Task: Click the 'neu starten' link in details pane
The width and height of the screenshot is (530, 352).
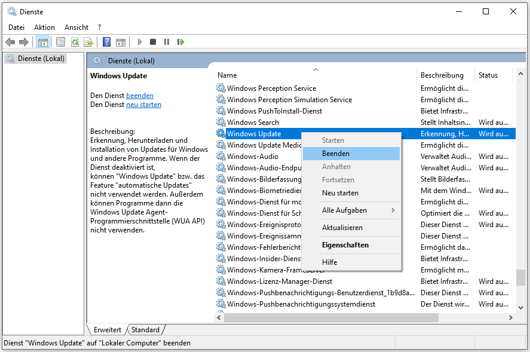Action: 143,105
